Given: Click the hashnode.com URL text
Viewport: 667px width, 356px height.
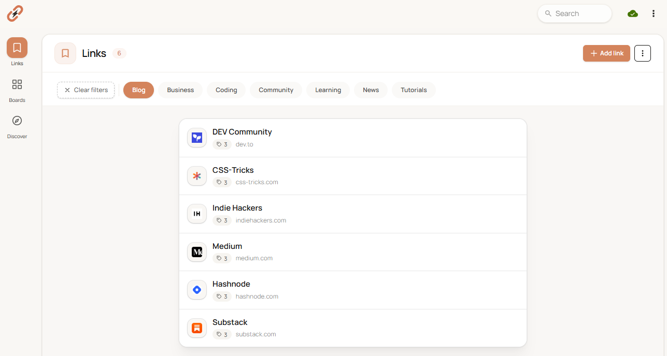Looking at the screenshot, I should click(257, 296).
